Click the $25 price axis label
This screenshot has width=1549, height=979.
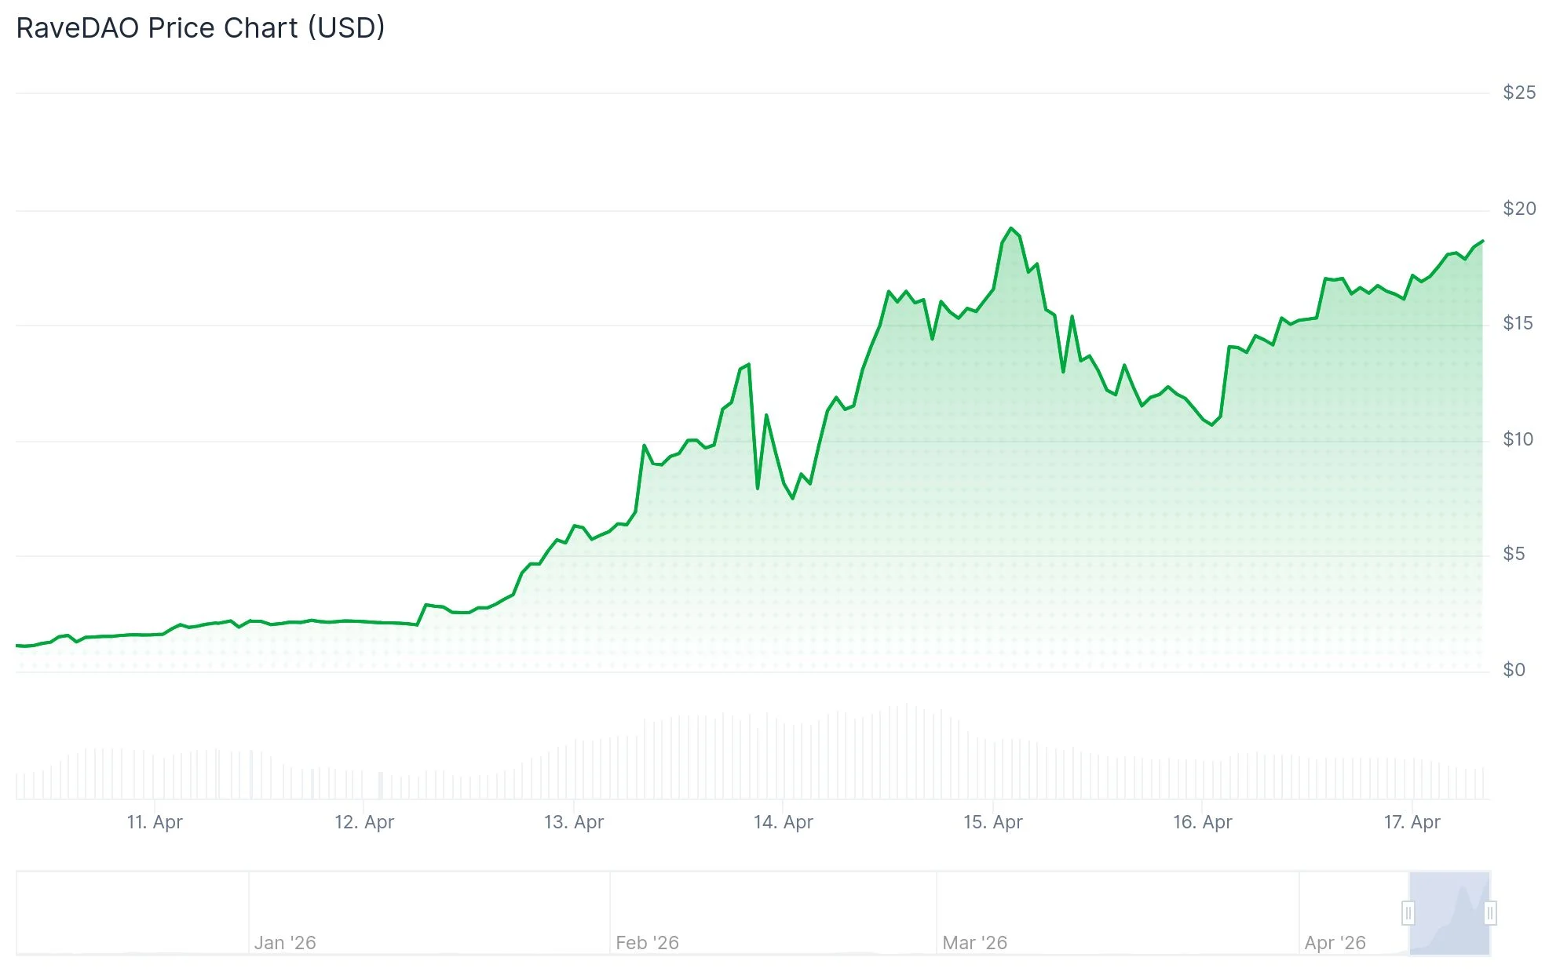pos(1519,93)
